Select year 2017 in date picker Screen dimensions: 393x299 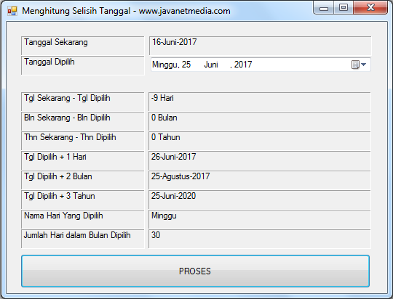(243, 65)
